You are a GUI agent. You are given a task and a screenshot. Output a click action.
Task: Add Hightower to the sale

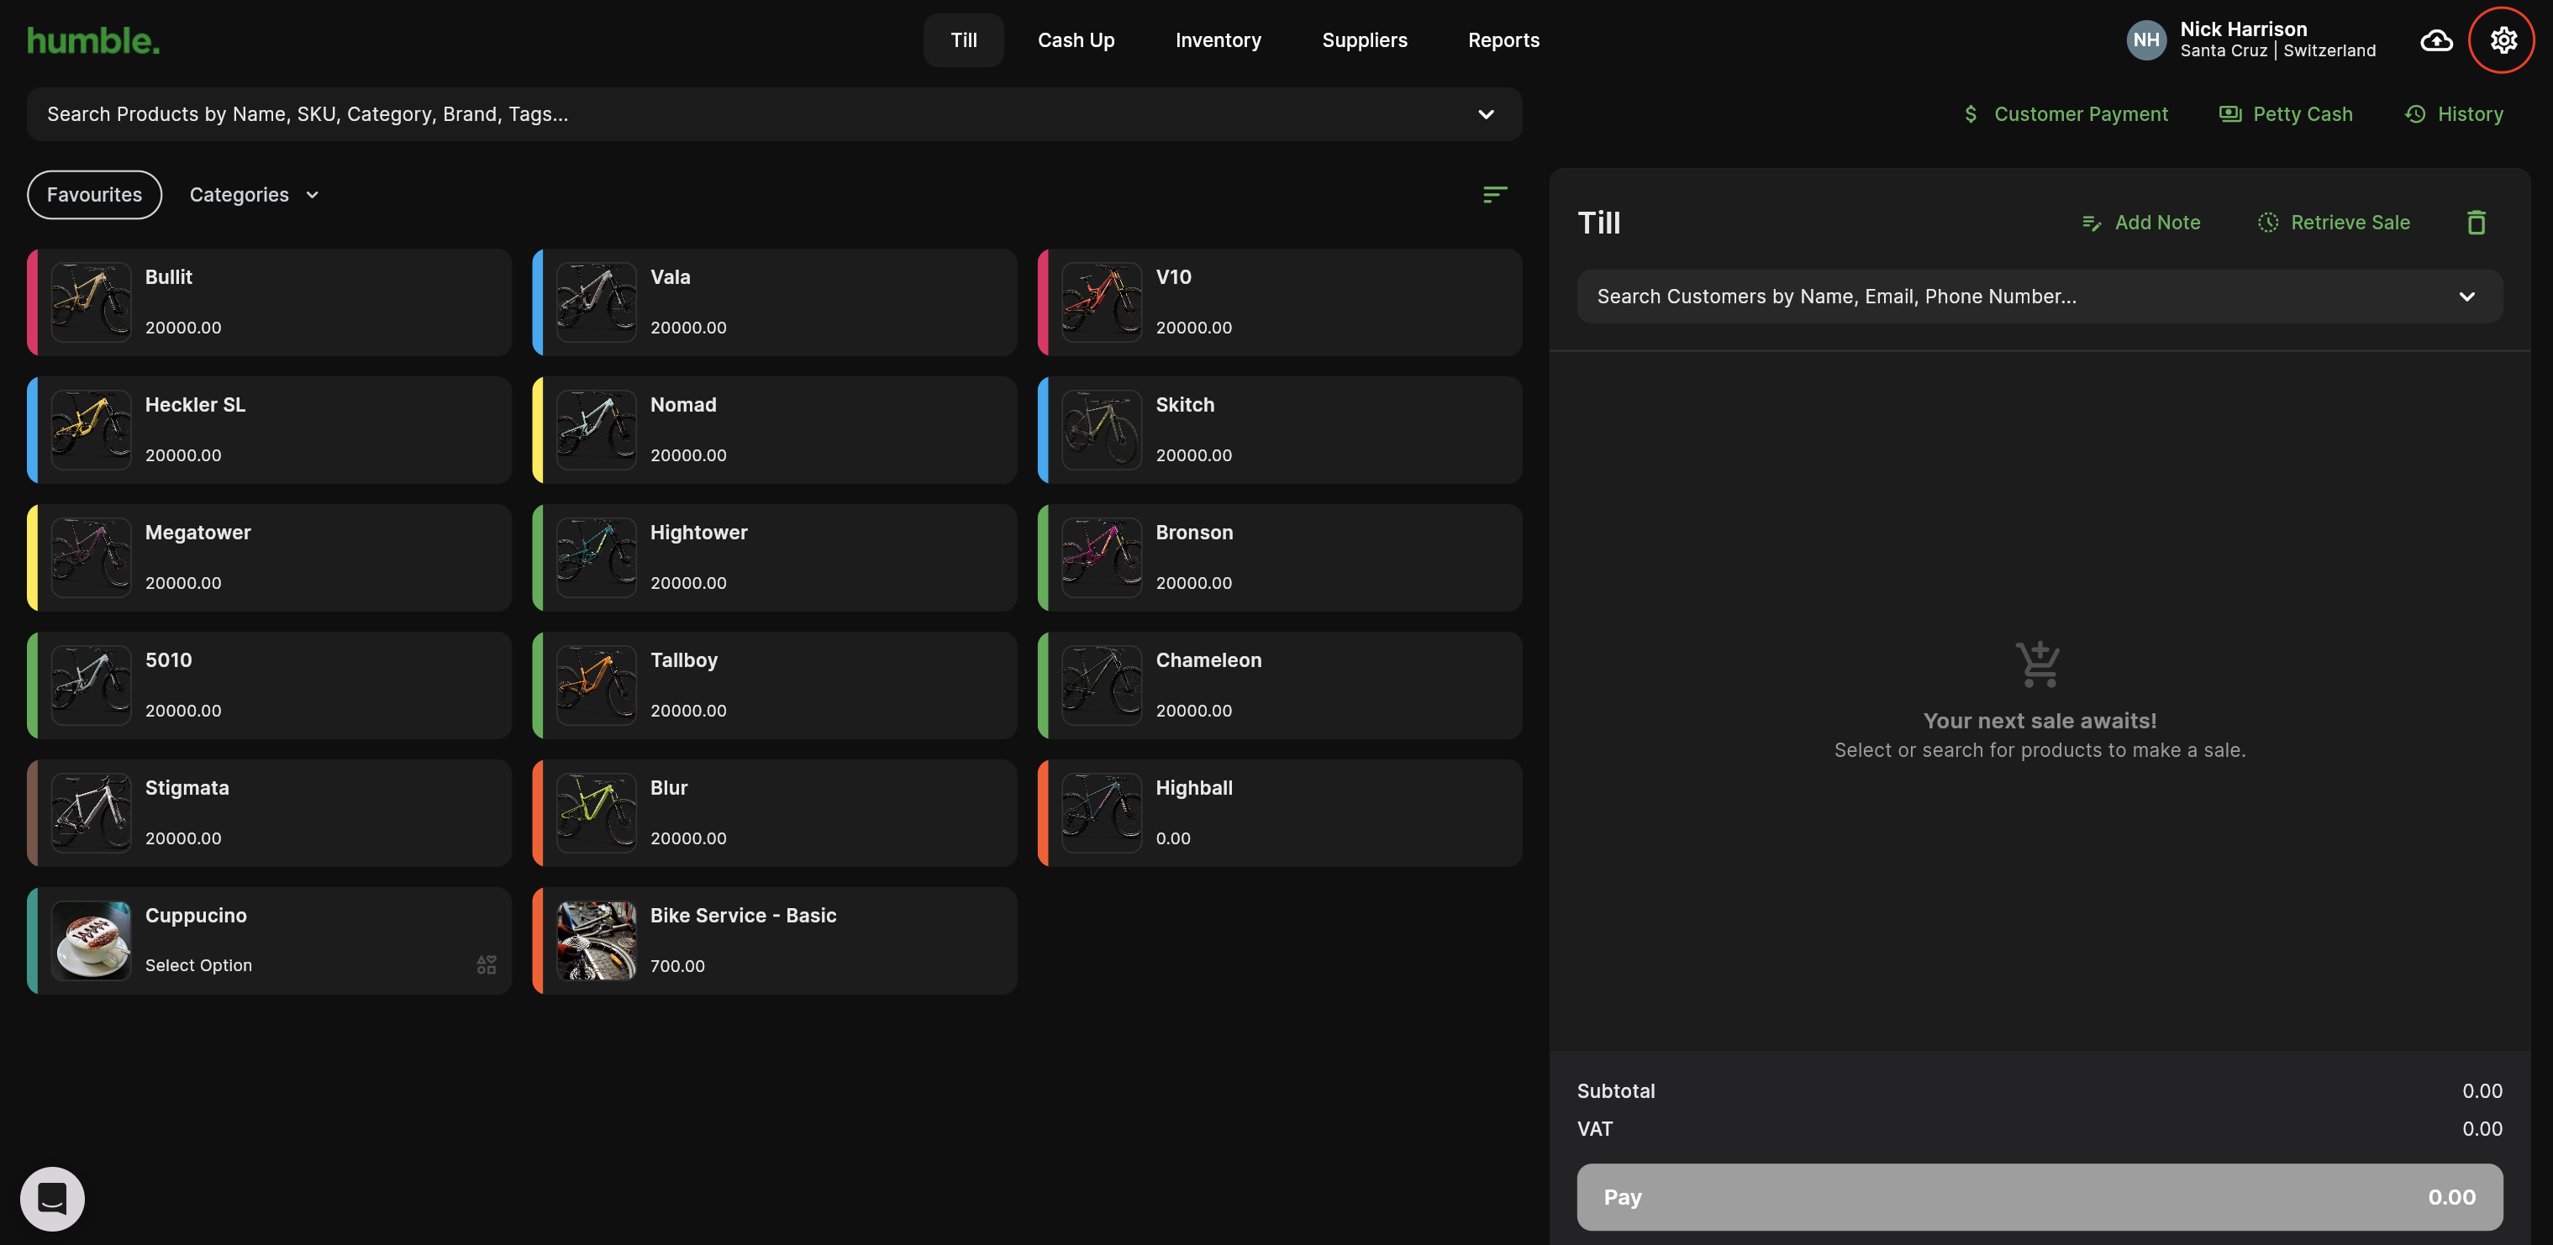[x=774, y=558]
